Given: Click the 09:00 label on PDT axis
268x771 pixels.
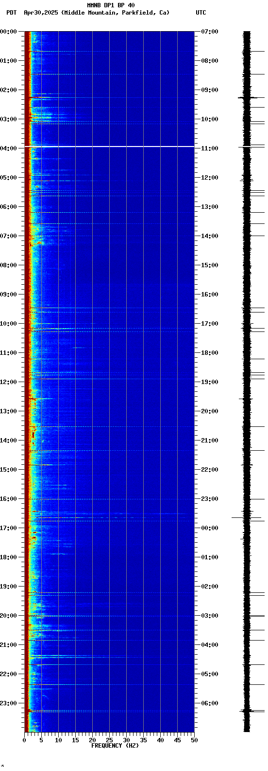Looking at the screenshot, I should pos(9,294).
